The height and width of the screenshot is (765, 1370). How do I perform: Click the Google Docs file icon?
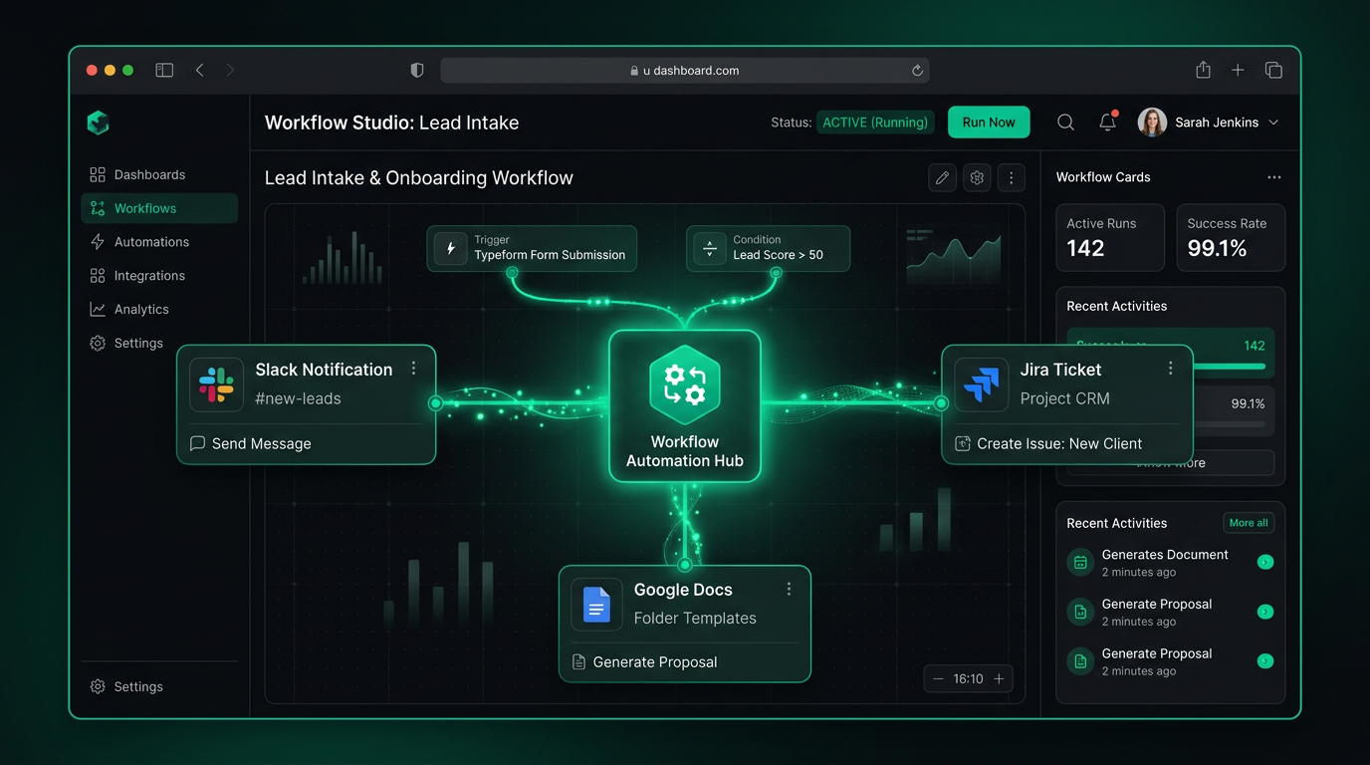click(596, 605)
